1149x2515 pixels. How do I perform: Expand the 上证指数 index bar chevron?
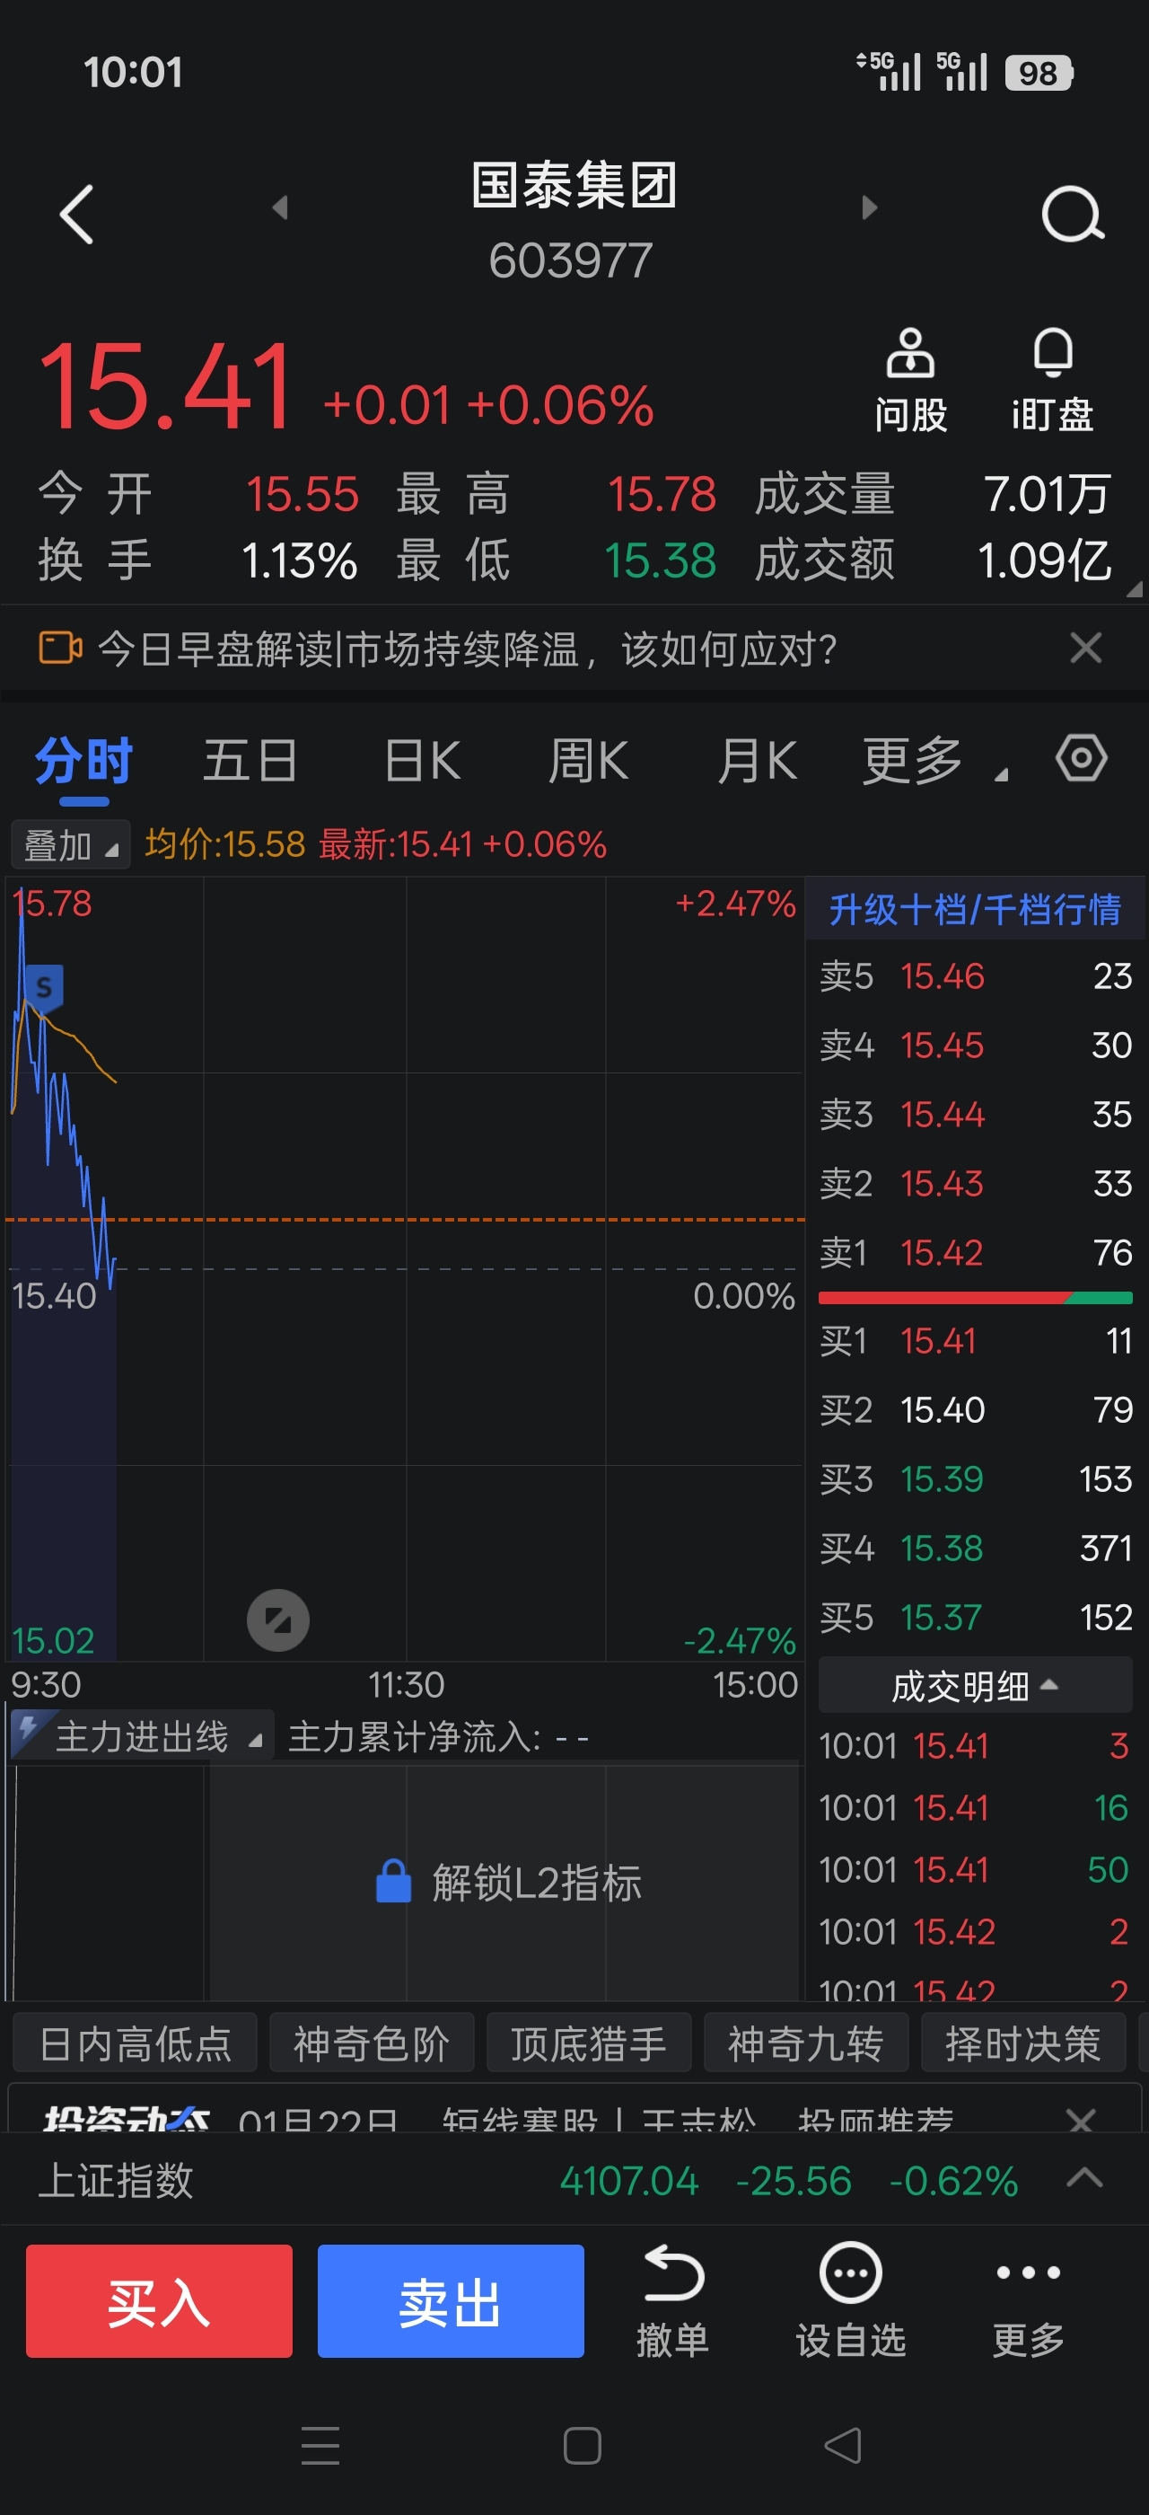point(1084,2178)
